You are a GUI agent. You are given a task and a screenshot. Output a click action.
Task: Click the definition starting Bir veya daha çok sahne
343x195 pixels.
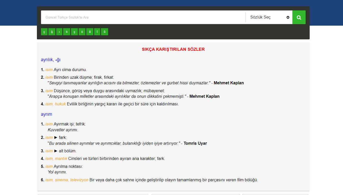174,180
